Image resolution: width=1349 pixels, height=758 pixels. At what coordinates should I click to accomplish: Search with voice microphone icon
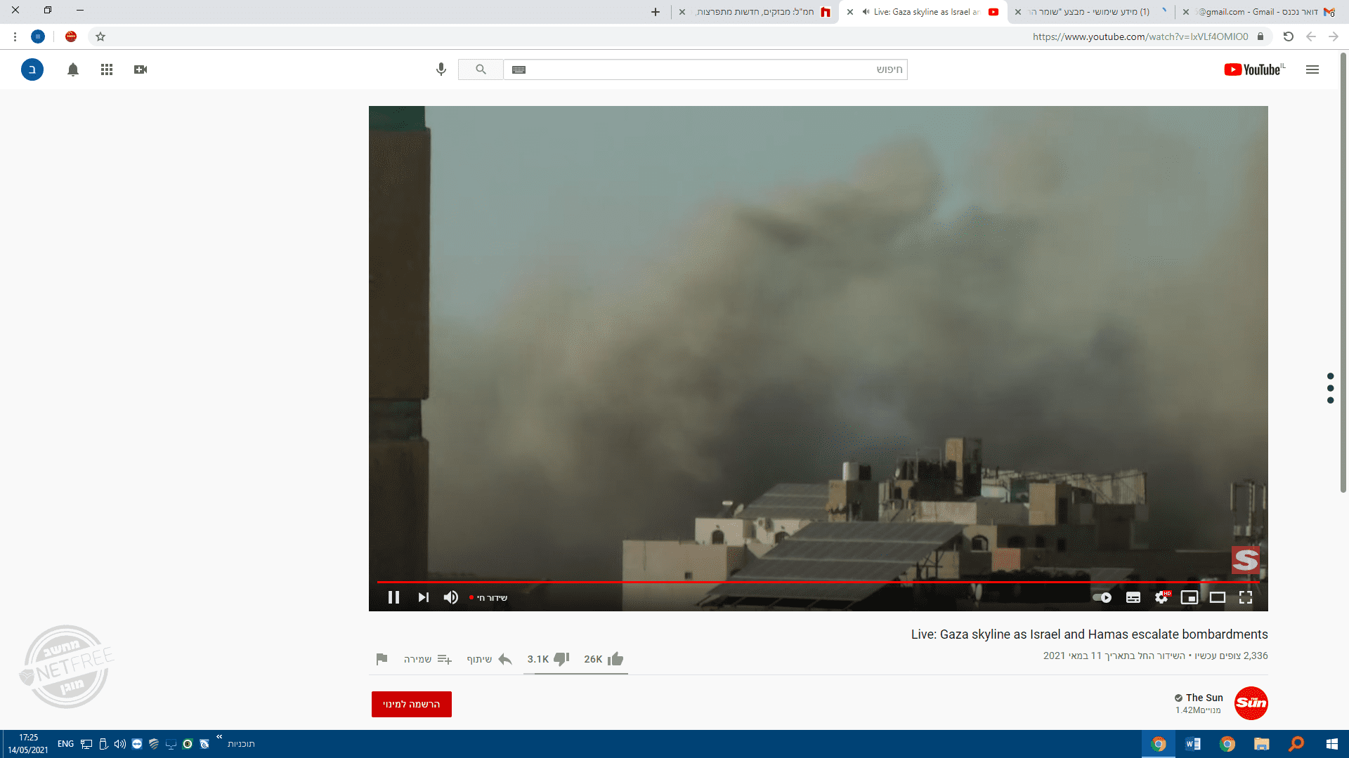point(441,69)
